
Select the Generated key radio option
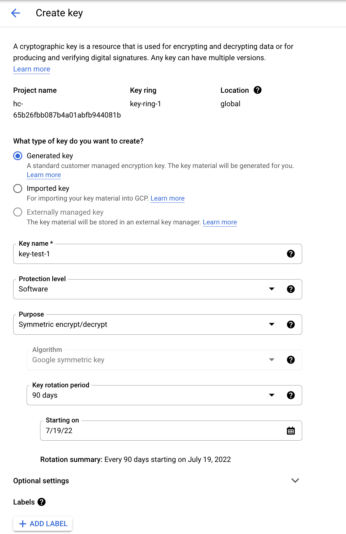click(18, 156)
